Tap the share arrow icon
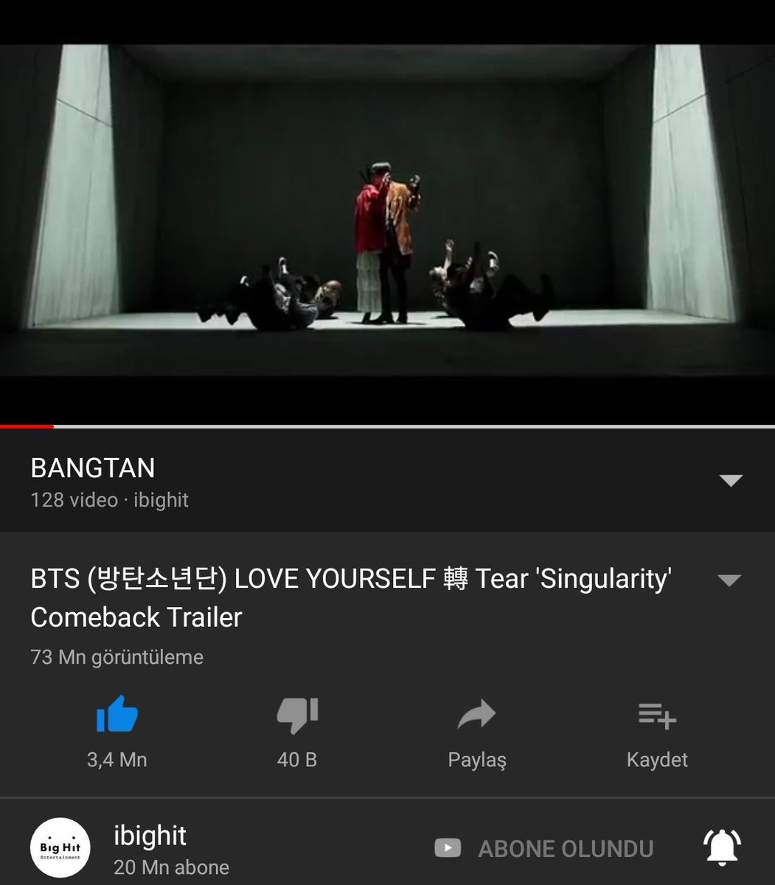 [x=476, y=715]
